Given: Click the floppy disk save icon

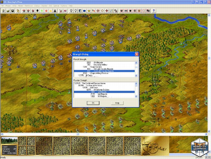Looking at the screenshot, I should coord(13,11).
